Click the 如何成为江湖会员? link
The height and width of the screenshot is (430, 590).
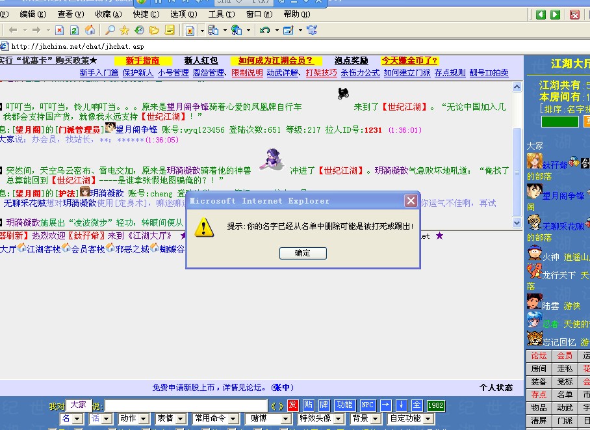coord(276,60)
